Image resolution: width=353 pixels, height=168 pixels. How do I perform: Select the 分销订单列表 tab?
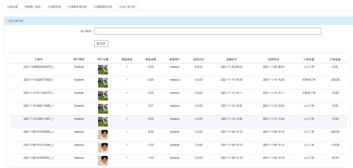[x=127, y=7]
